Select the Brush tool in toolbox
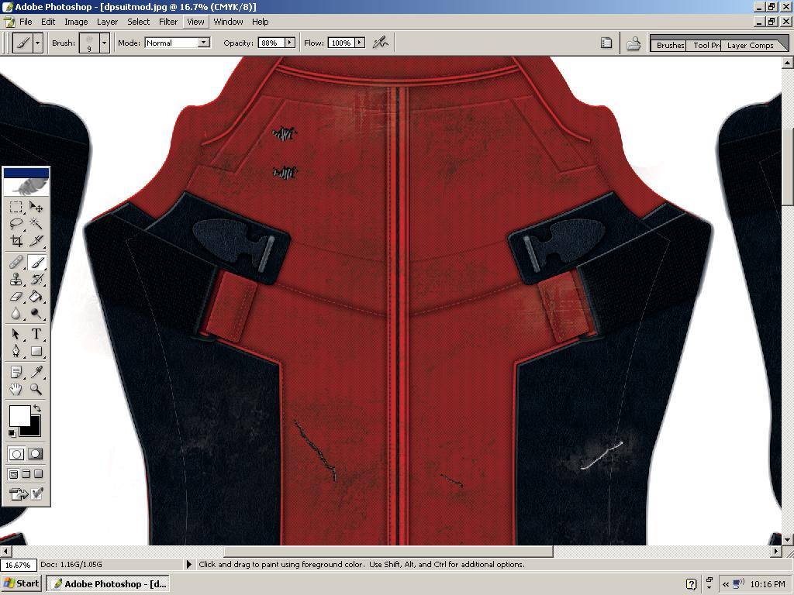794x595 pixels. pos(36,262)
